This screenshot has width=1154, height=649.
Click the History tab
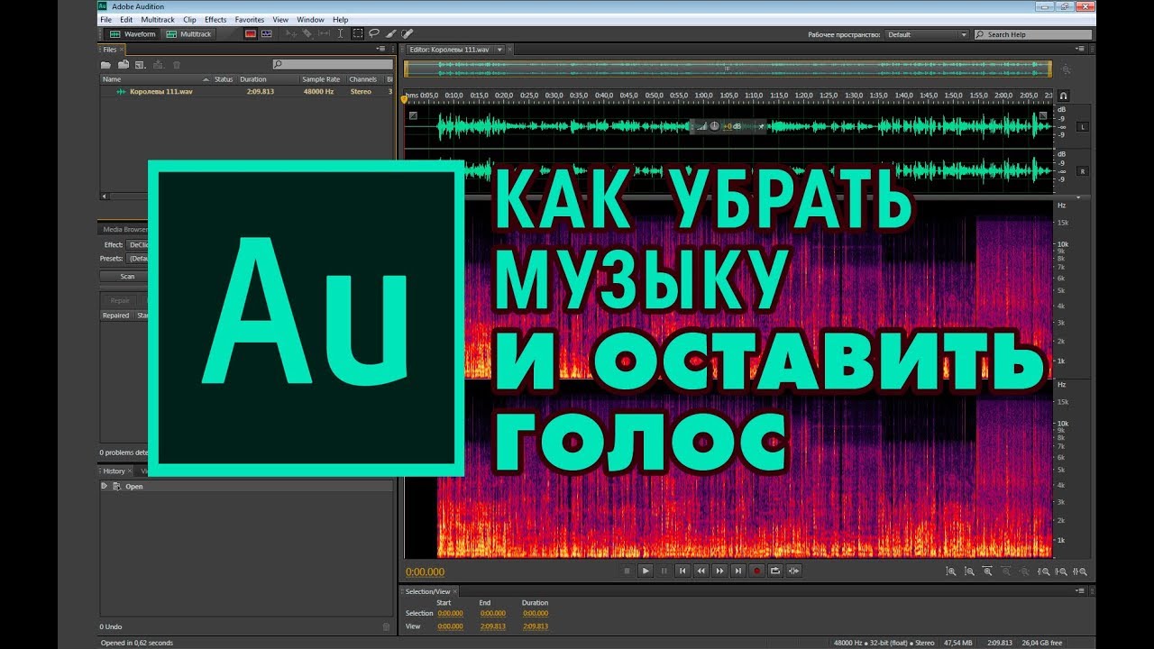click(x=114, y=471)
